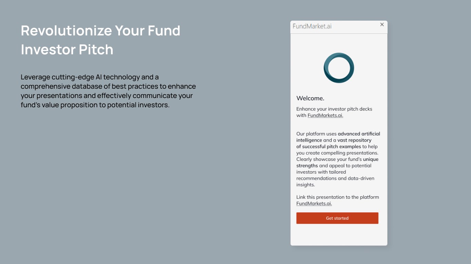This screenshot has width=471, height=264.
Task: Select the Welcome heading
Action: pos(310,98)
